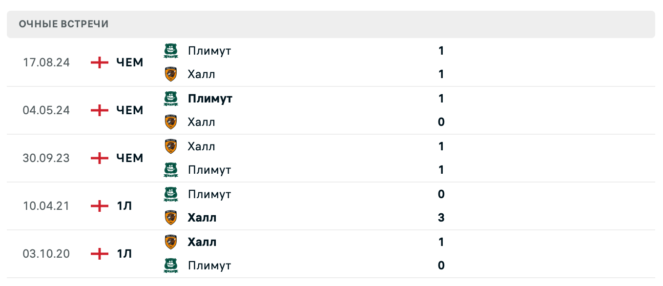Click England flag beside 17.08.24 date
663x286 pixels.
click(100, 62)
